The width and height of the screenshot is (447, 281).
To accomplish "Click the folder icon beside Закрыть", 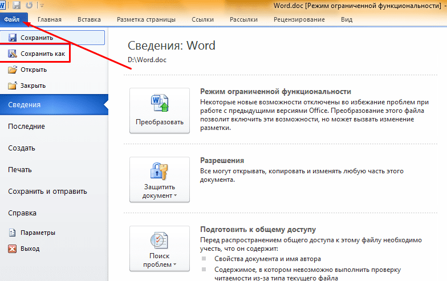I will [13, 85].
